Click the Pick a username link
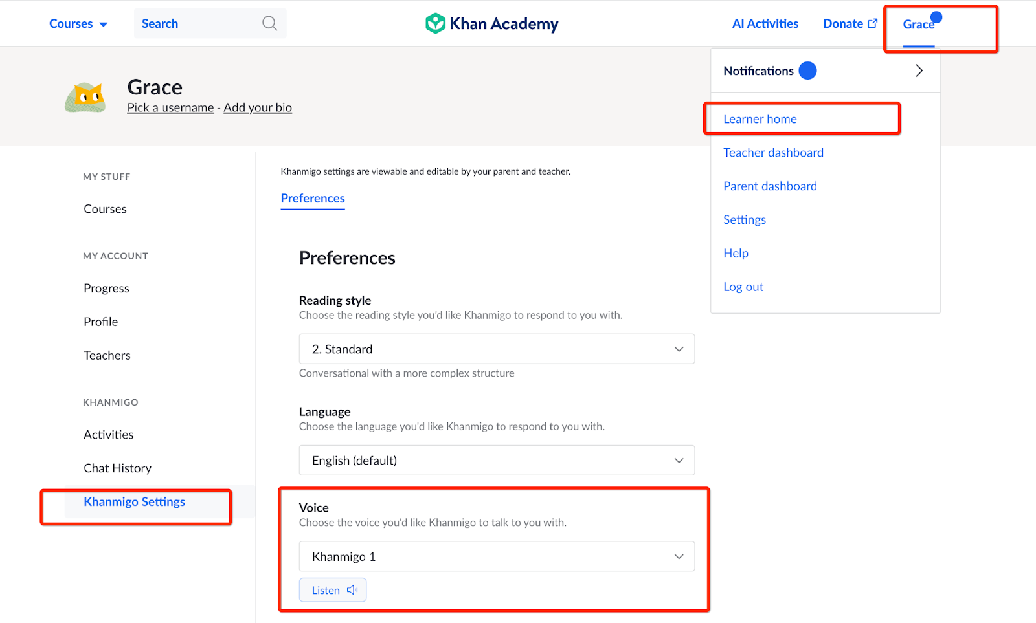This screenshot has width=1036, height=623. [x=170, y=107]
